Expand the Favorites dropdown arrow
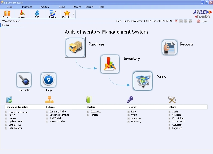Screen dimensions: 213x154 [x=73, y=14]
